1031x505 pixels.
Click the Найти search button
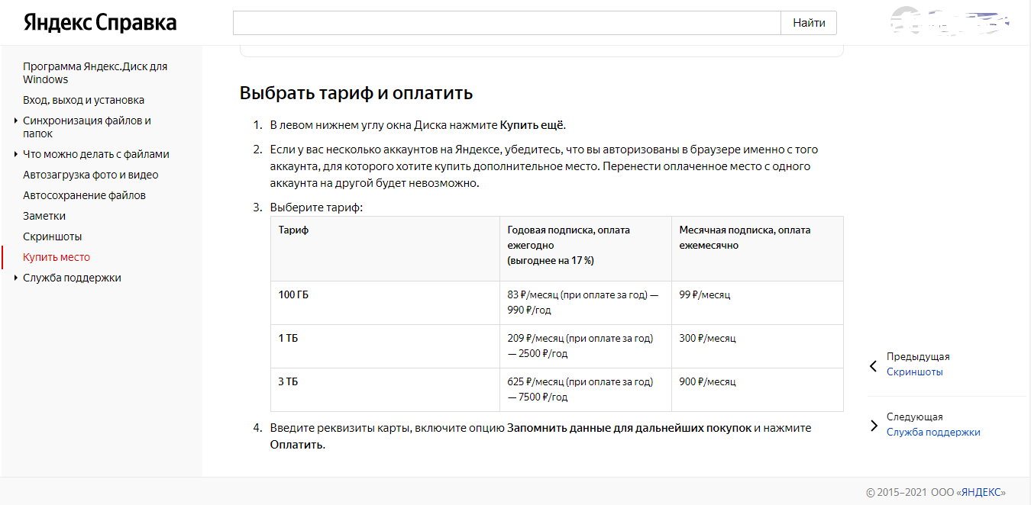coord(809,23)
